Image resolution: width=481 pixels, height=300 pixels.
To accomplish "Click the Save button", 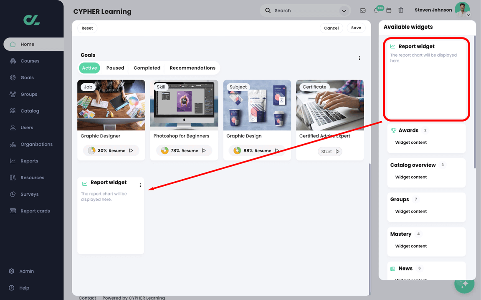I will 356,28.
